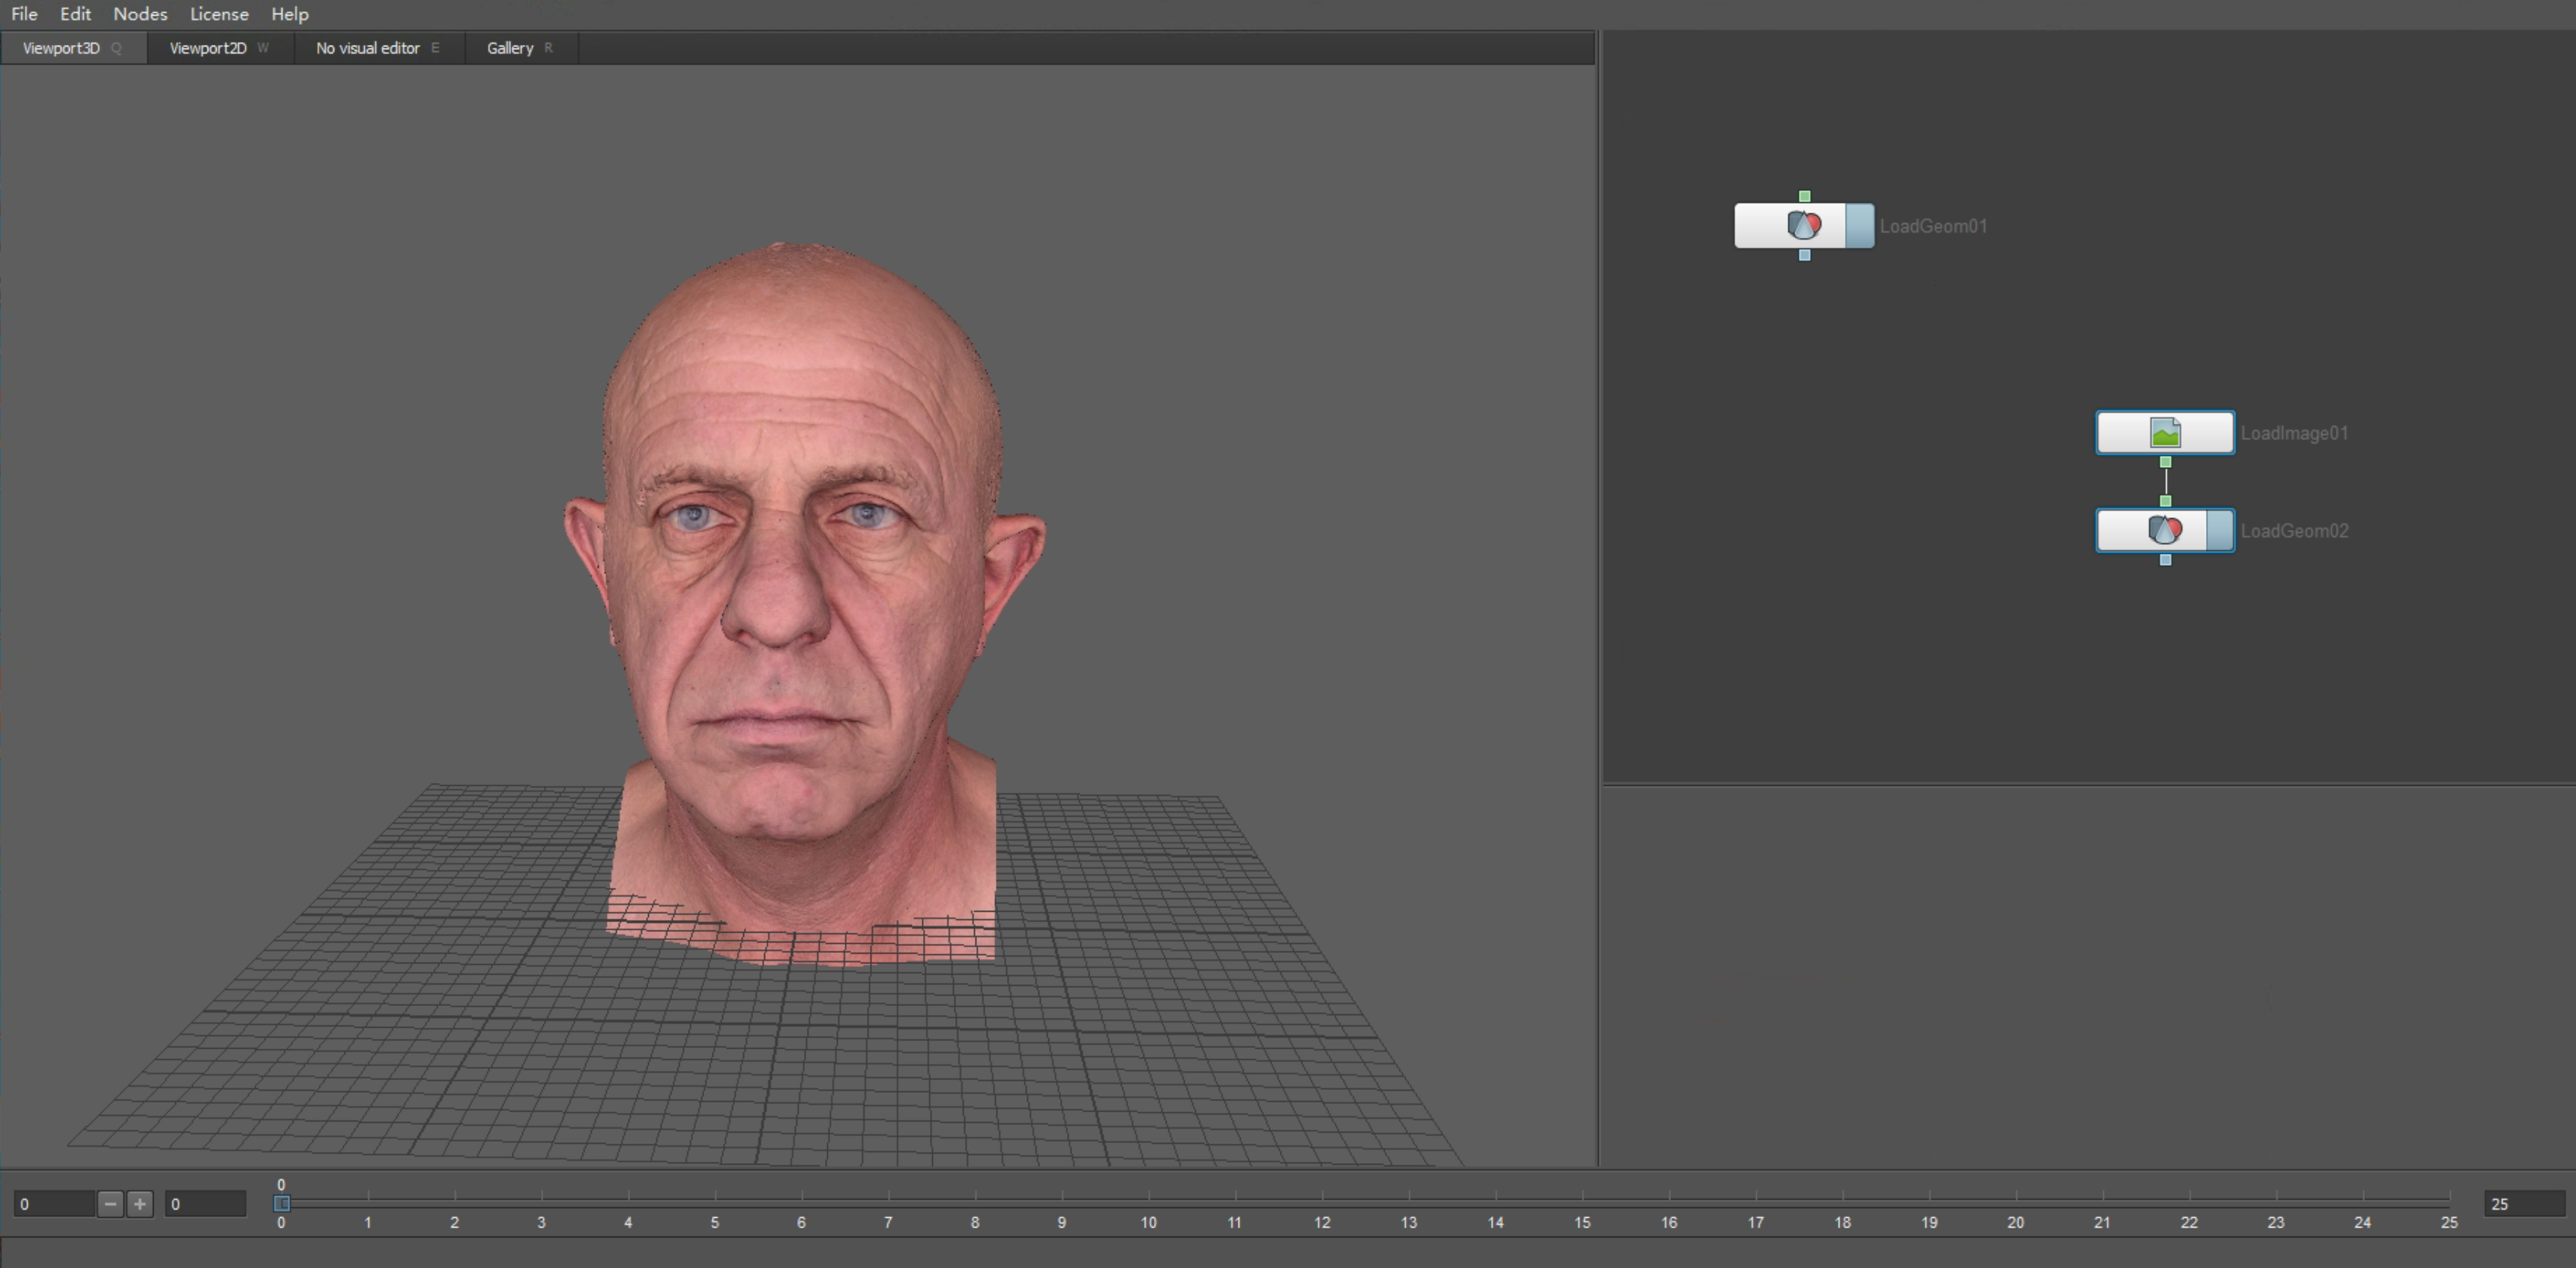Open the Nodes menu

140,14
